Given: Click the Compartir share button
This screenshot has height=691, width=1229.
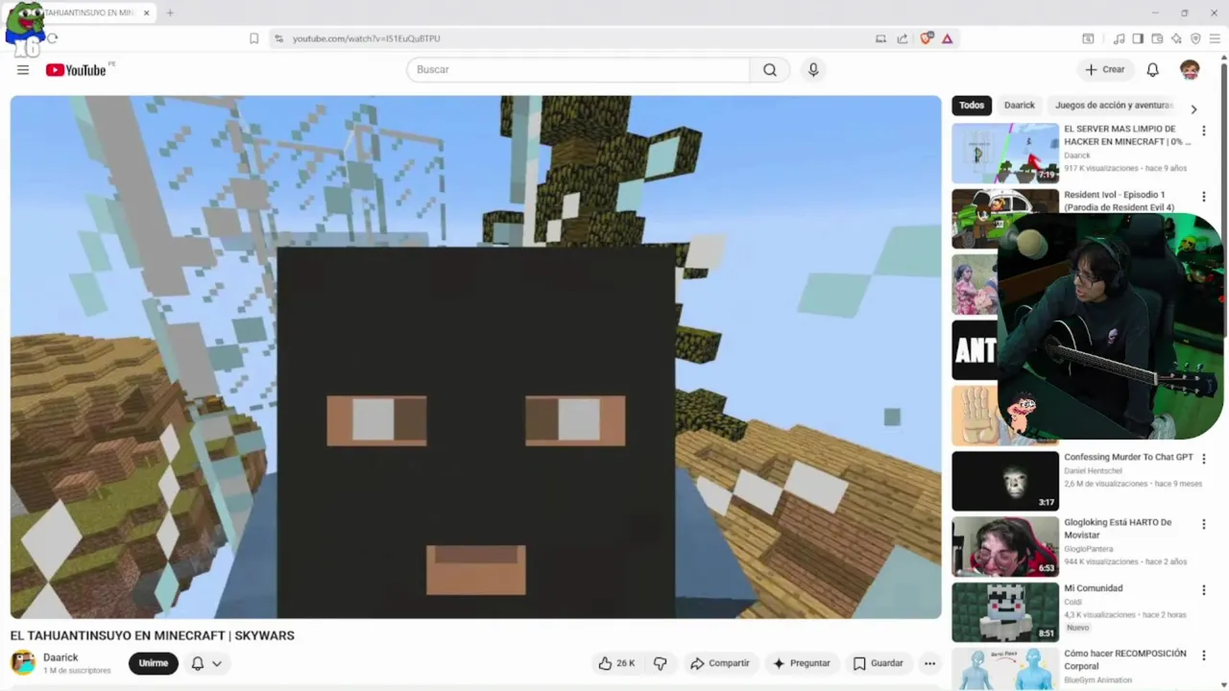Looking at the screenshot, I should pyautogui.click(x=720, y=663).
